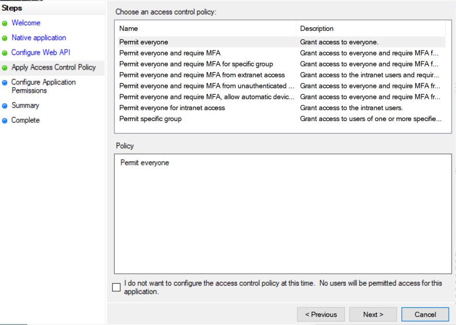The width and height of the screenshot is (456, 325).
Task: Click the Previous button
Action: (x=321, y=315)
